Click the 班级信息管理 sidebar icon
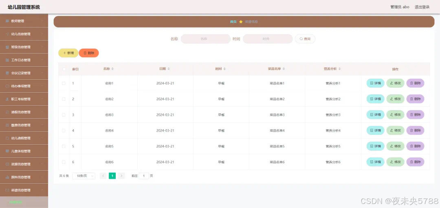Image resolution: width=440 pixels, height=208 pixels. [x=8, y=47]
